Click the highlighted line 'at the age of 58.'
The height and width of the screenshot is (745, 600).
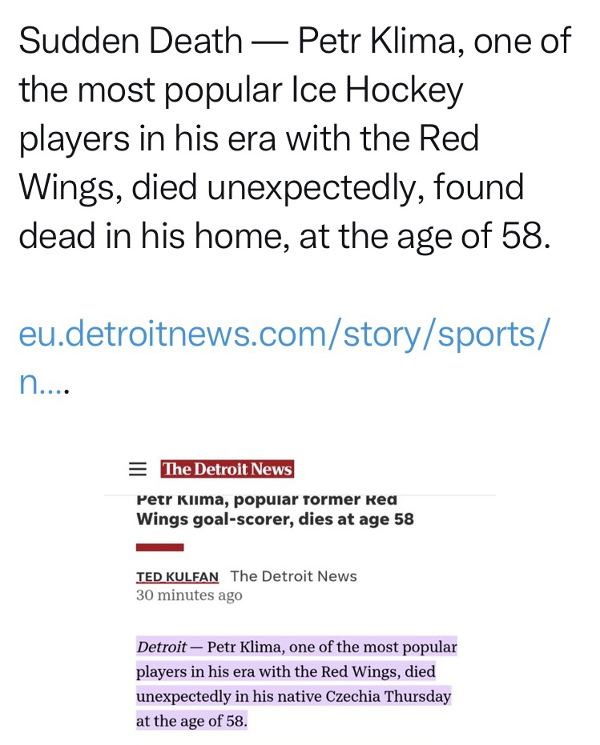192,722
